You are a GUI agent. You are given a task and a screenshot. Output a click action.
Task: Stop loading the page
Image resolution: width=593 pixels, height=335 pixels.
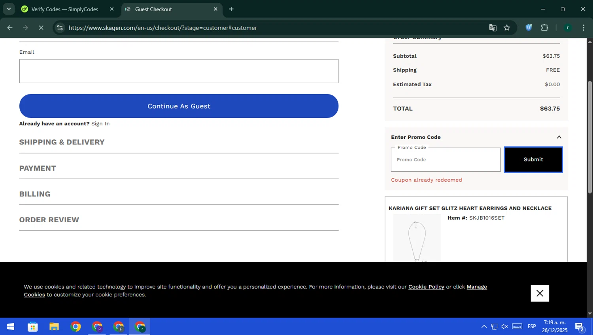[41, 28]
